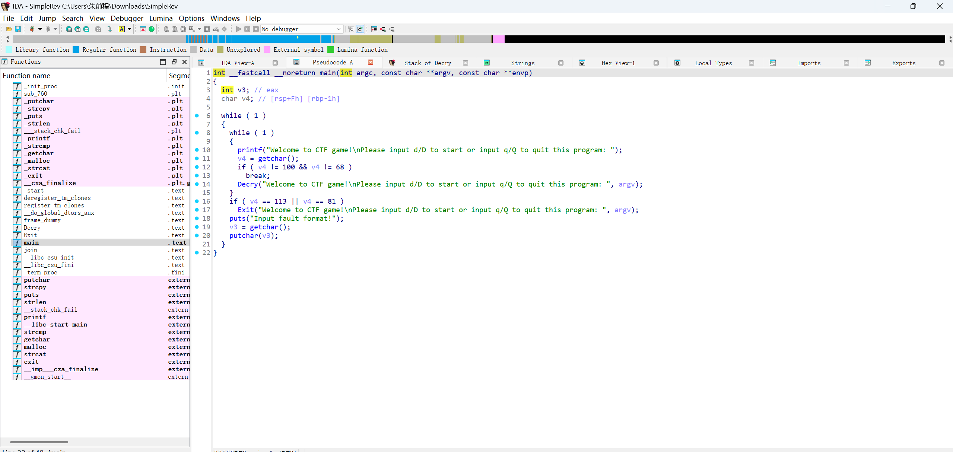Click the Save database floppy icon
Screen dimensions: 953x452
click(18, 29)
